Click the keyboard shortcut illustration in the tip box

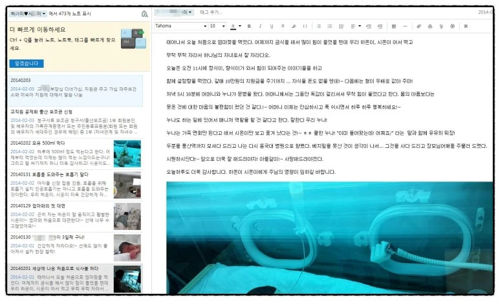(133, 39)
